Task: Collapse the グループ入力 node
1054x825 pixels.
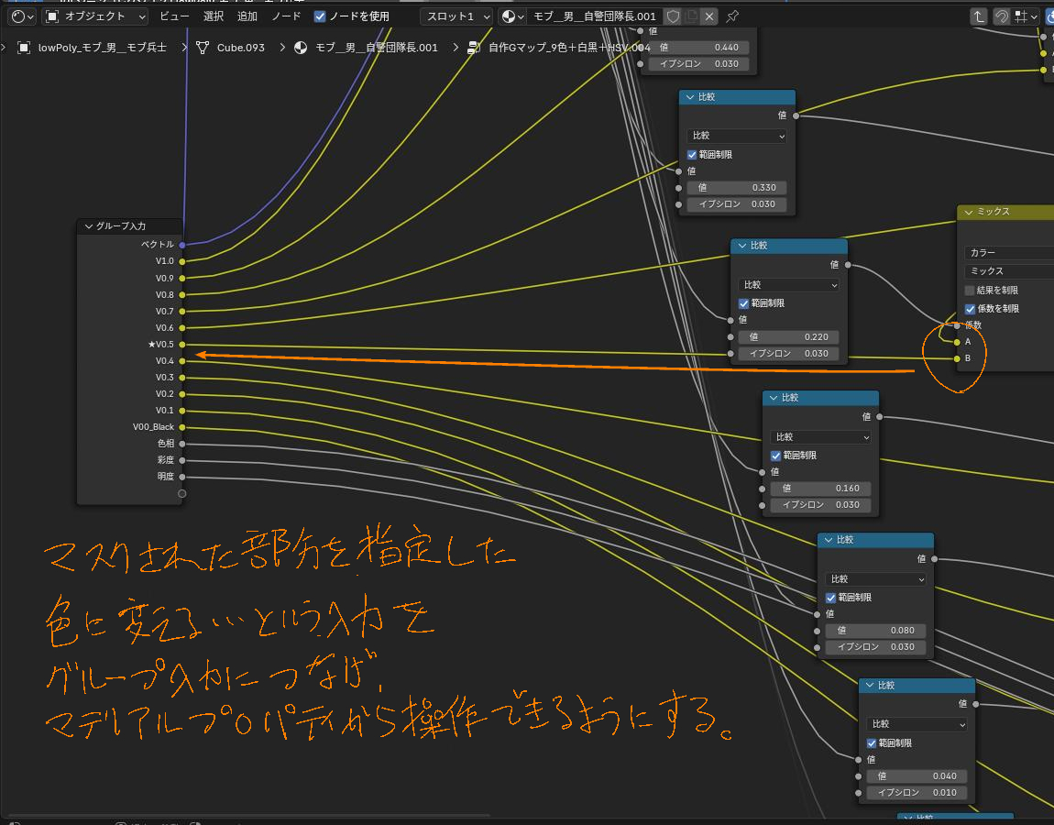Action: click(x=89, y=225)
